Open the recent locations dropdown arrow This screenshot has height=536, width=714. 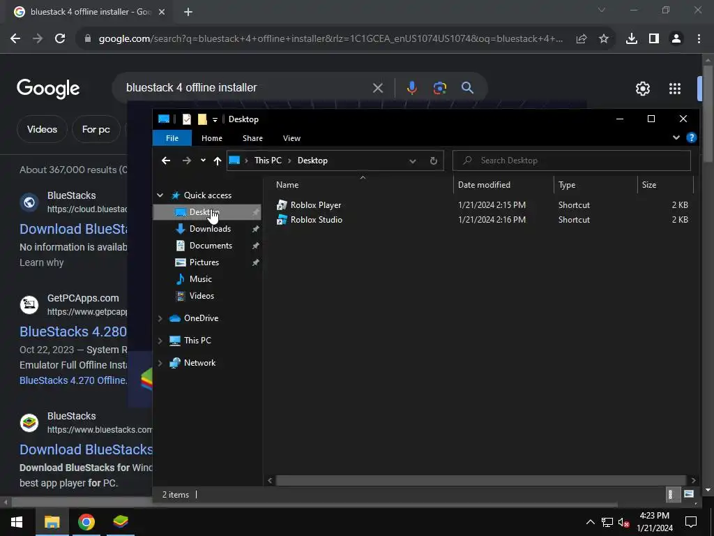click(x=203, y=161)
